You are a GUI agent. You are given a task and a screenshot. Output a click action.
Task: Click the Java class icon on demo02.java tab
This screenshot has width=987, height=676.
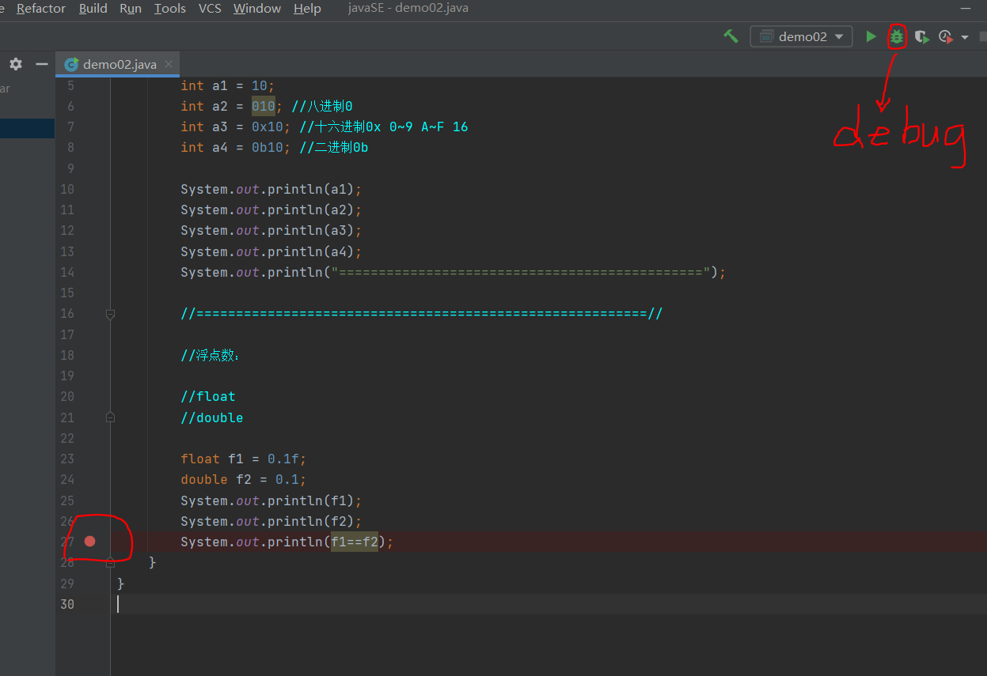71,64
